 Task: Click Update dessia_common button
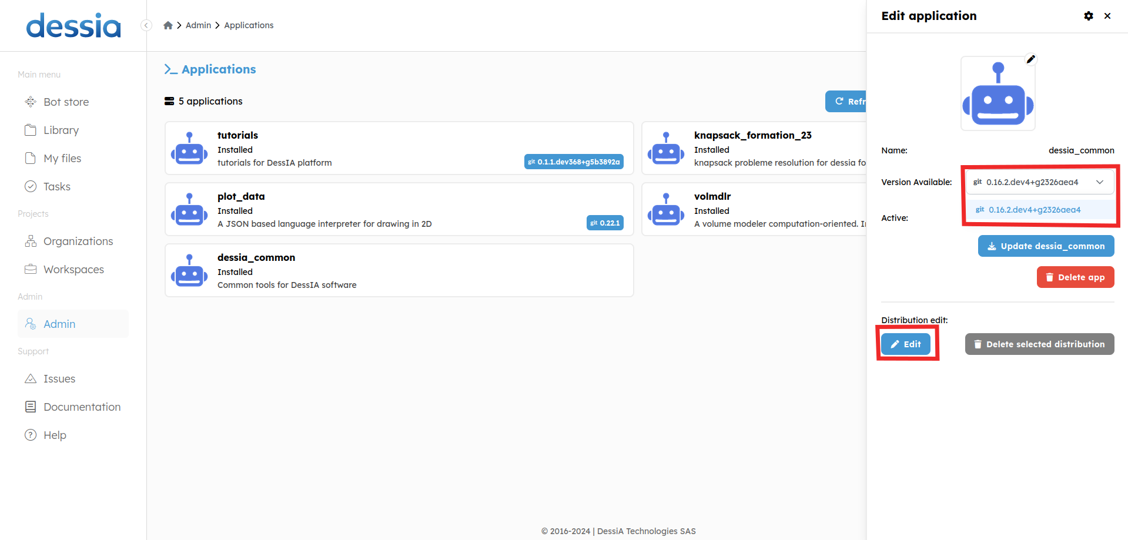coord(1046,246)
